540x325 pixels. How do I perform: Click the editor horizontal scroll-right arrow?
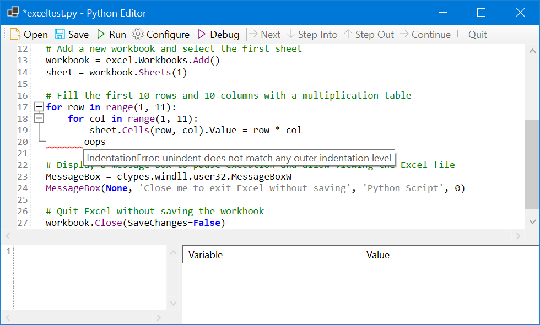pos(517,236)
